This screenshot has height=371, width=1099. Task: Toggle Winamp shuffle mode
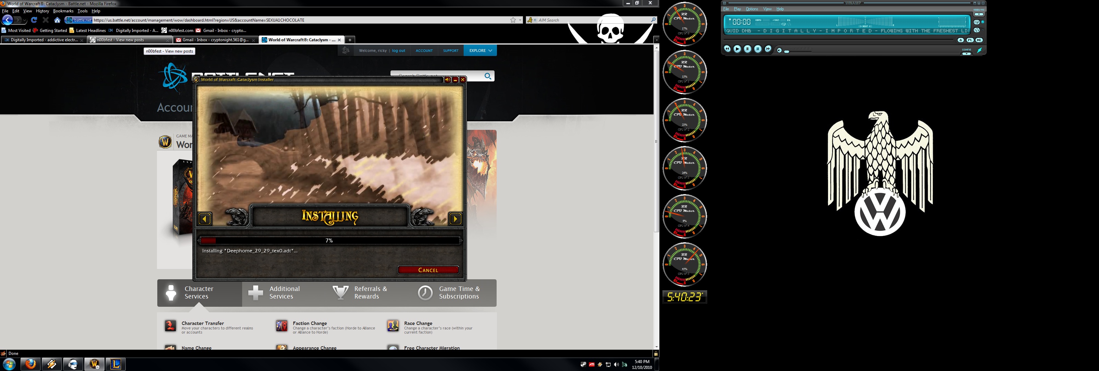pyautogui.click(x=977, y=30)
